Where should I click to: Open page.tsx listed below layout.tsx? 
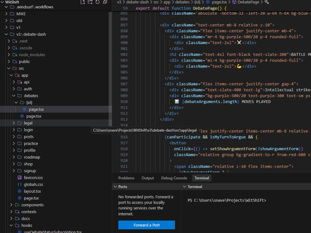click(56, 198)
